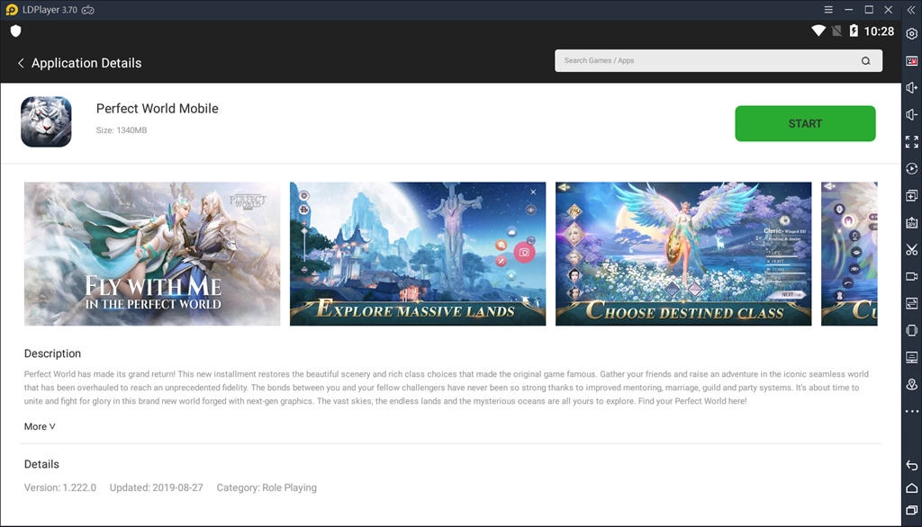Tap START to launch Perfect World Mobile
Image resolution: width=922 pixels, height=527 pixels.
click(x=804, y=123)
